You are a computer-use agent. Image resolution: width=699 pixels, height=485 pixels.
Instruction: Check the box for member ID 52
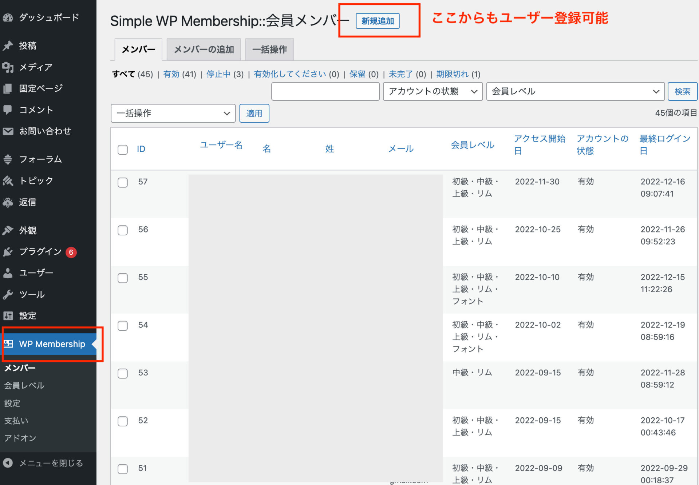pyautogui.click(x=123, y=421)
